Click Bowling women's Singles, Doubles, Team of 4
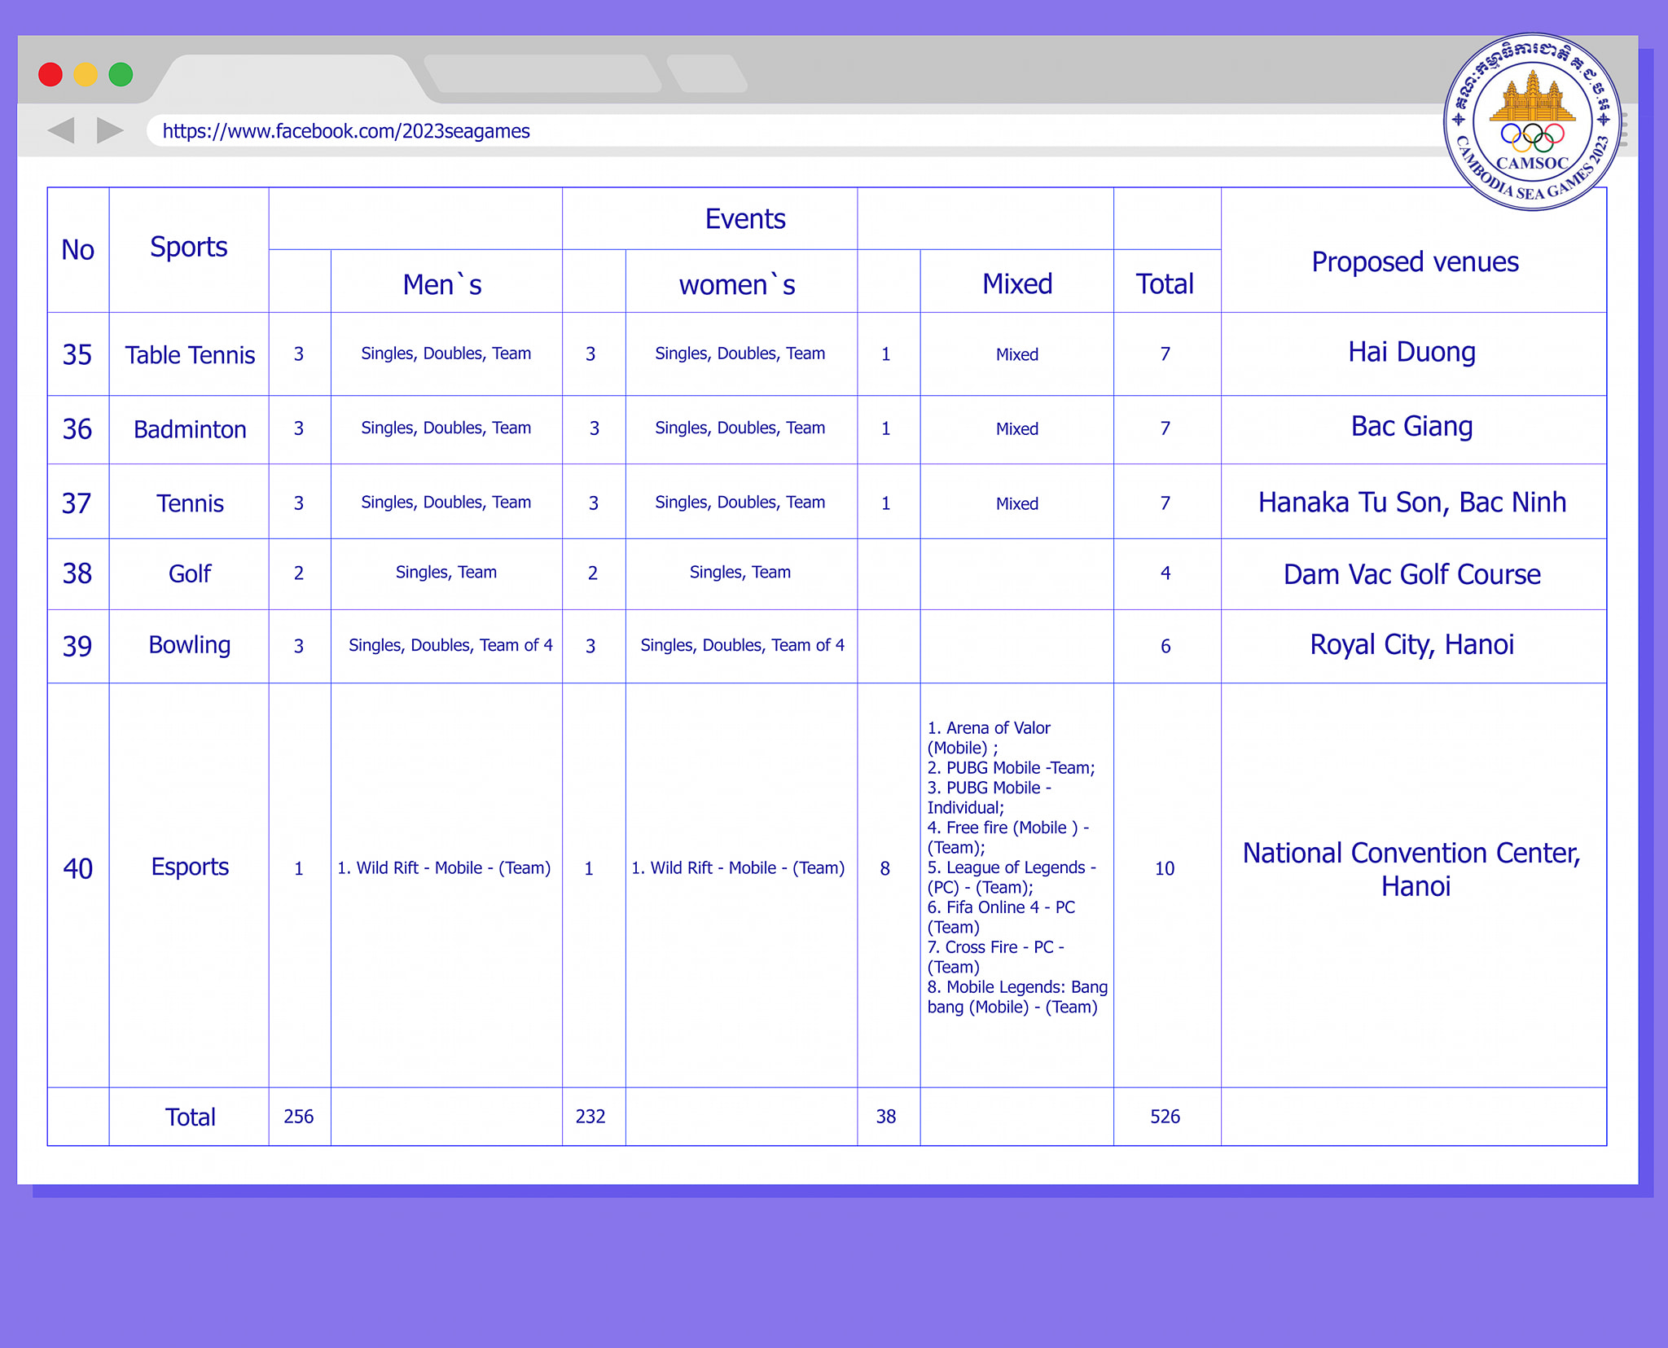The height and width of the screenshot is (1348, 1668). point(742,645)
